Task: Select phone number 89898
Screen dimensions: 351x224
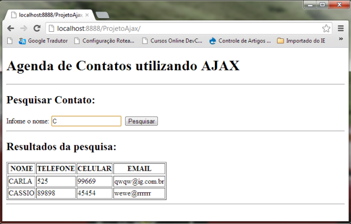Action: 56,193
